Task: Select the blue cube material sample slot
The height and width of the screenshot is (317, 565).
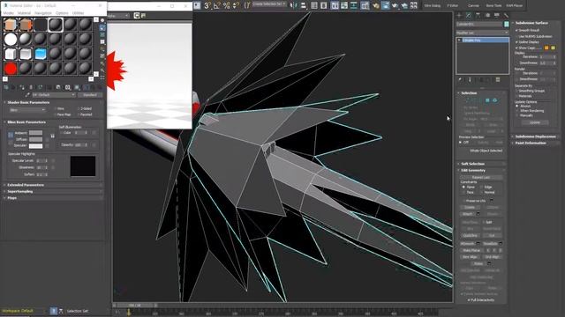Action: tap(41, 54)
